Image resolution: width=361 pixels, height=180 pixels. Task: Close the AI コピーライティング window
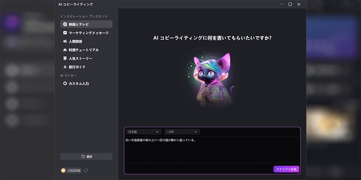pos(299,4)
